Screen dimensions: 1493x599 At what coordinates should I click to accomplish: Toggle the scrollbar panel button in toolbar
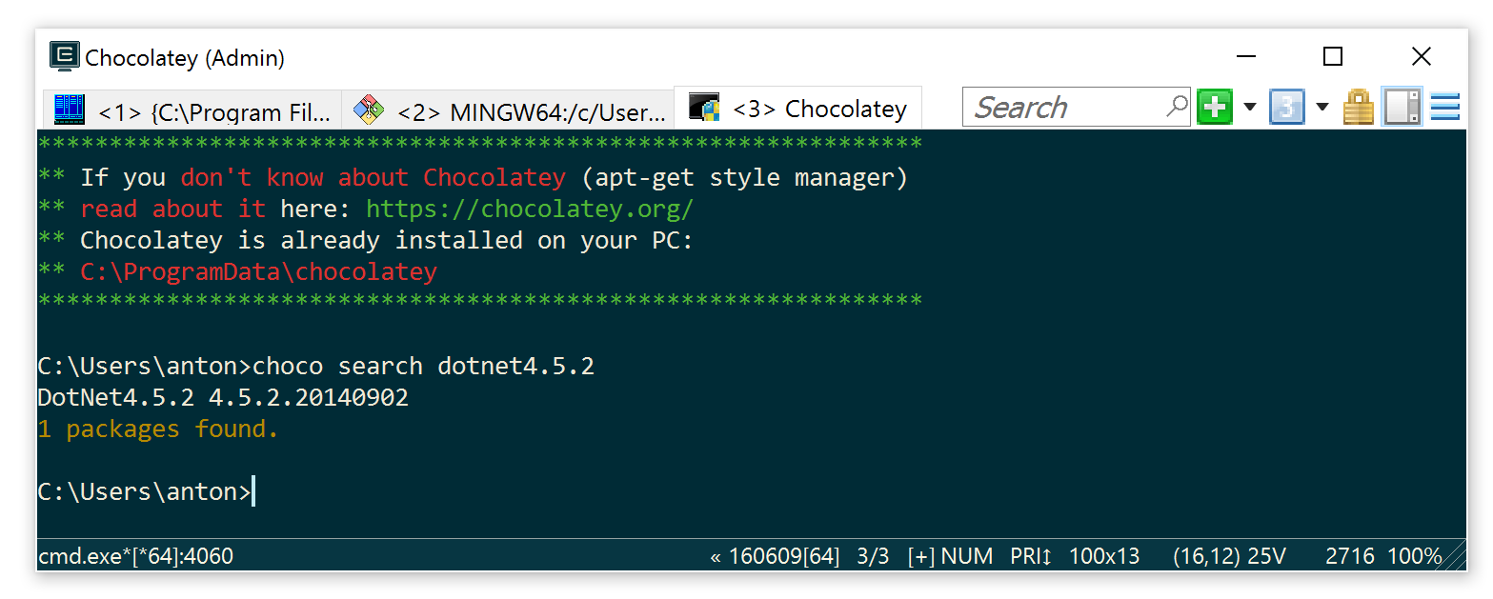pos(1402,107)
